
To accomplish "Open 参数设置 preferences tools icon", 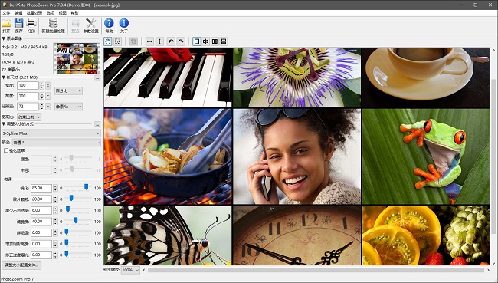I will pyautogui.click(x=91, y=25).
